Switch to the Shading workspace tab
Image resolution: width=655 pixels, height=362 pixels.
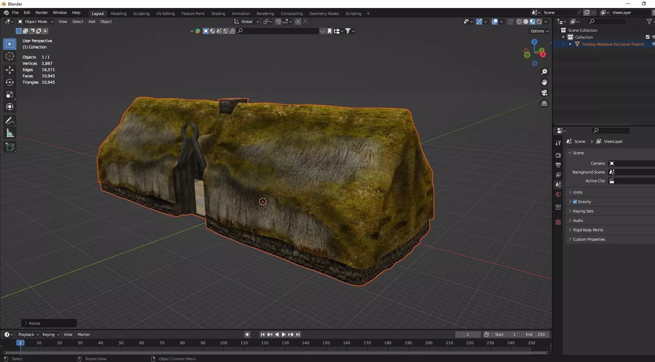218,14
